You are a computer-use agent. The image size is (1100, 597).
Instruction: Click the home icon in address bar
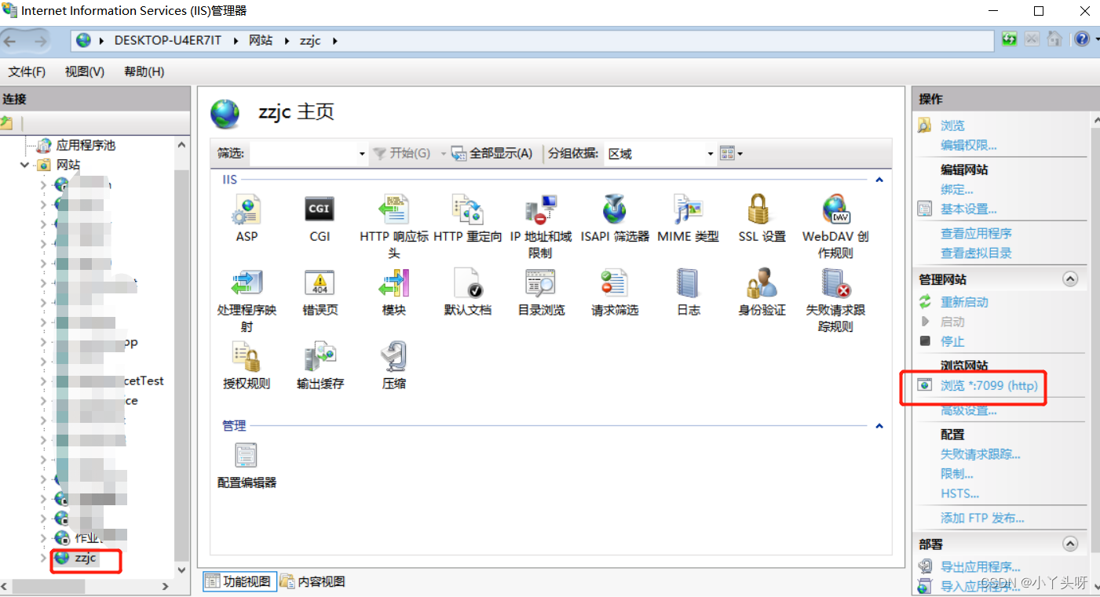pos(1055,39)
